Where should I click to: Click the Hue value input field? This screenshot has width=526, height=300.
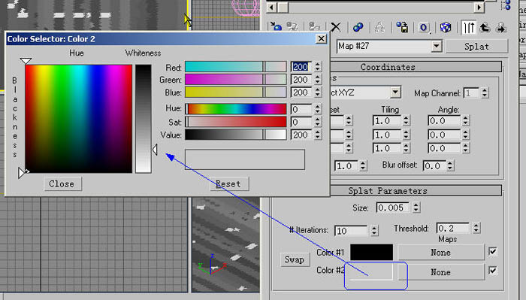pos(301,109)
